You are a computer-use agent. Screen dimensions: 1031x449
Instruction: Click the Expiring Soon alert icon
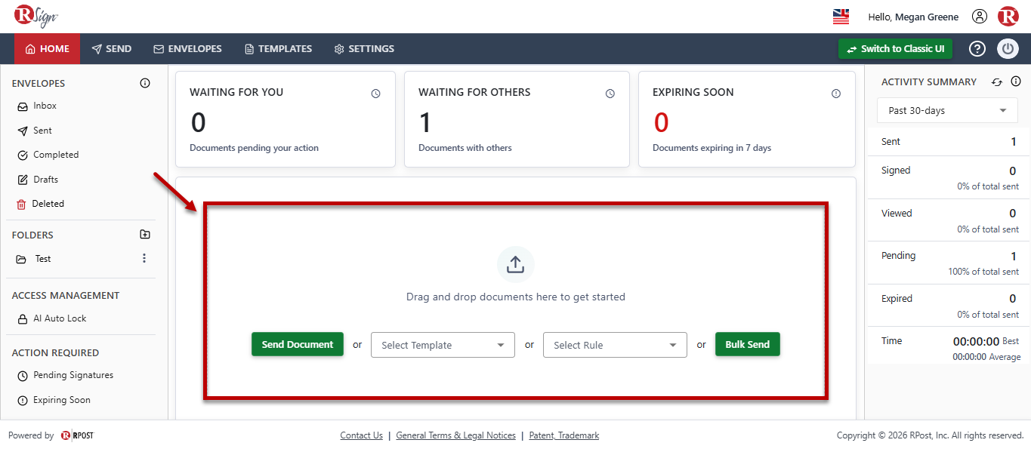point(836,94)
